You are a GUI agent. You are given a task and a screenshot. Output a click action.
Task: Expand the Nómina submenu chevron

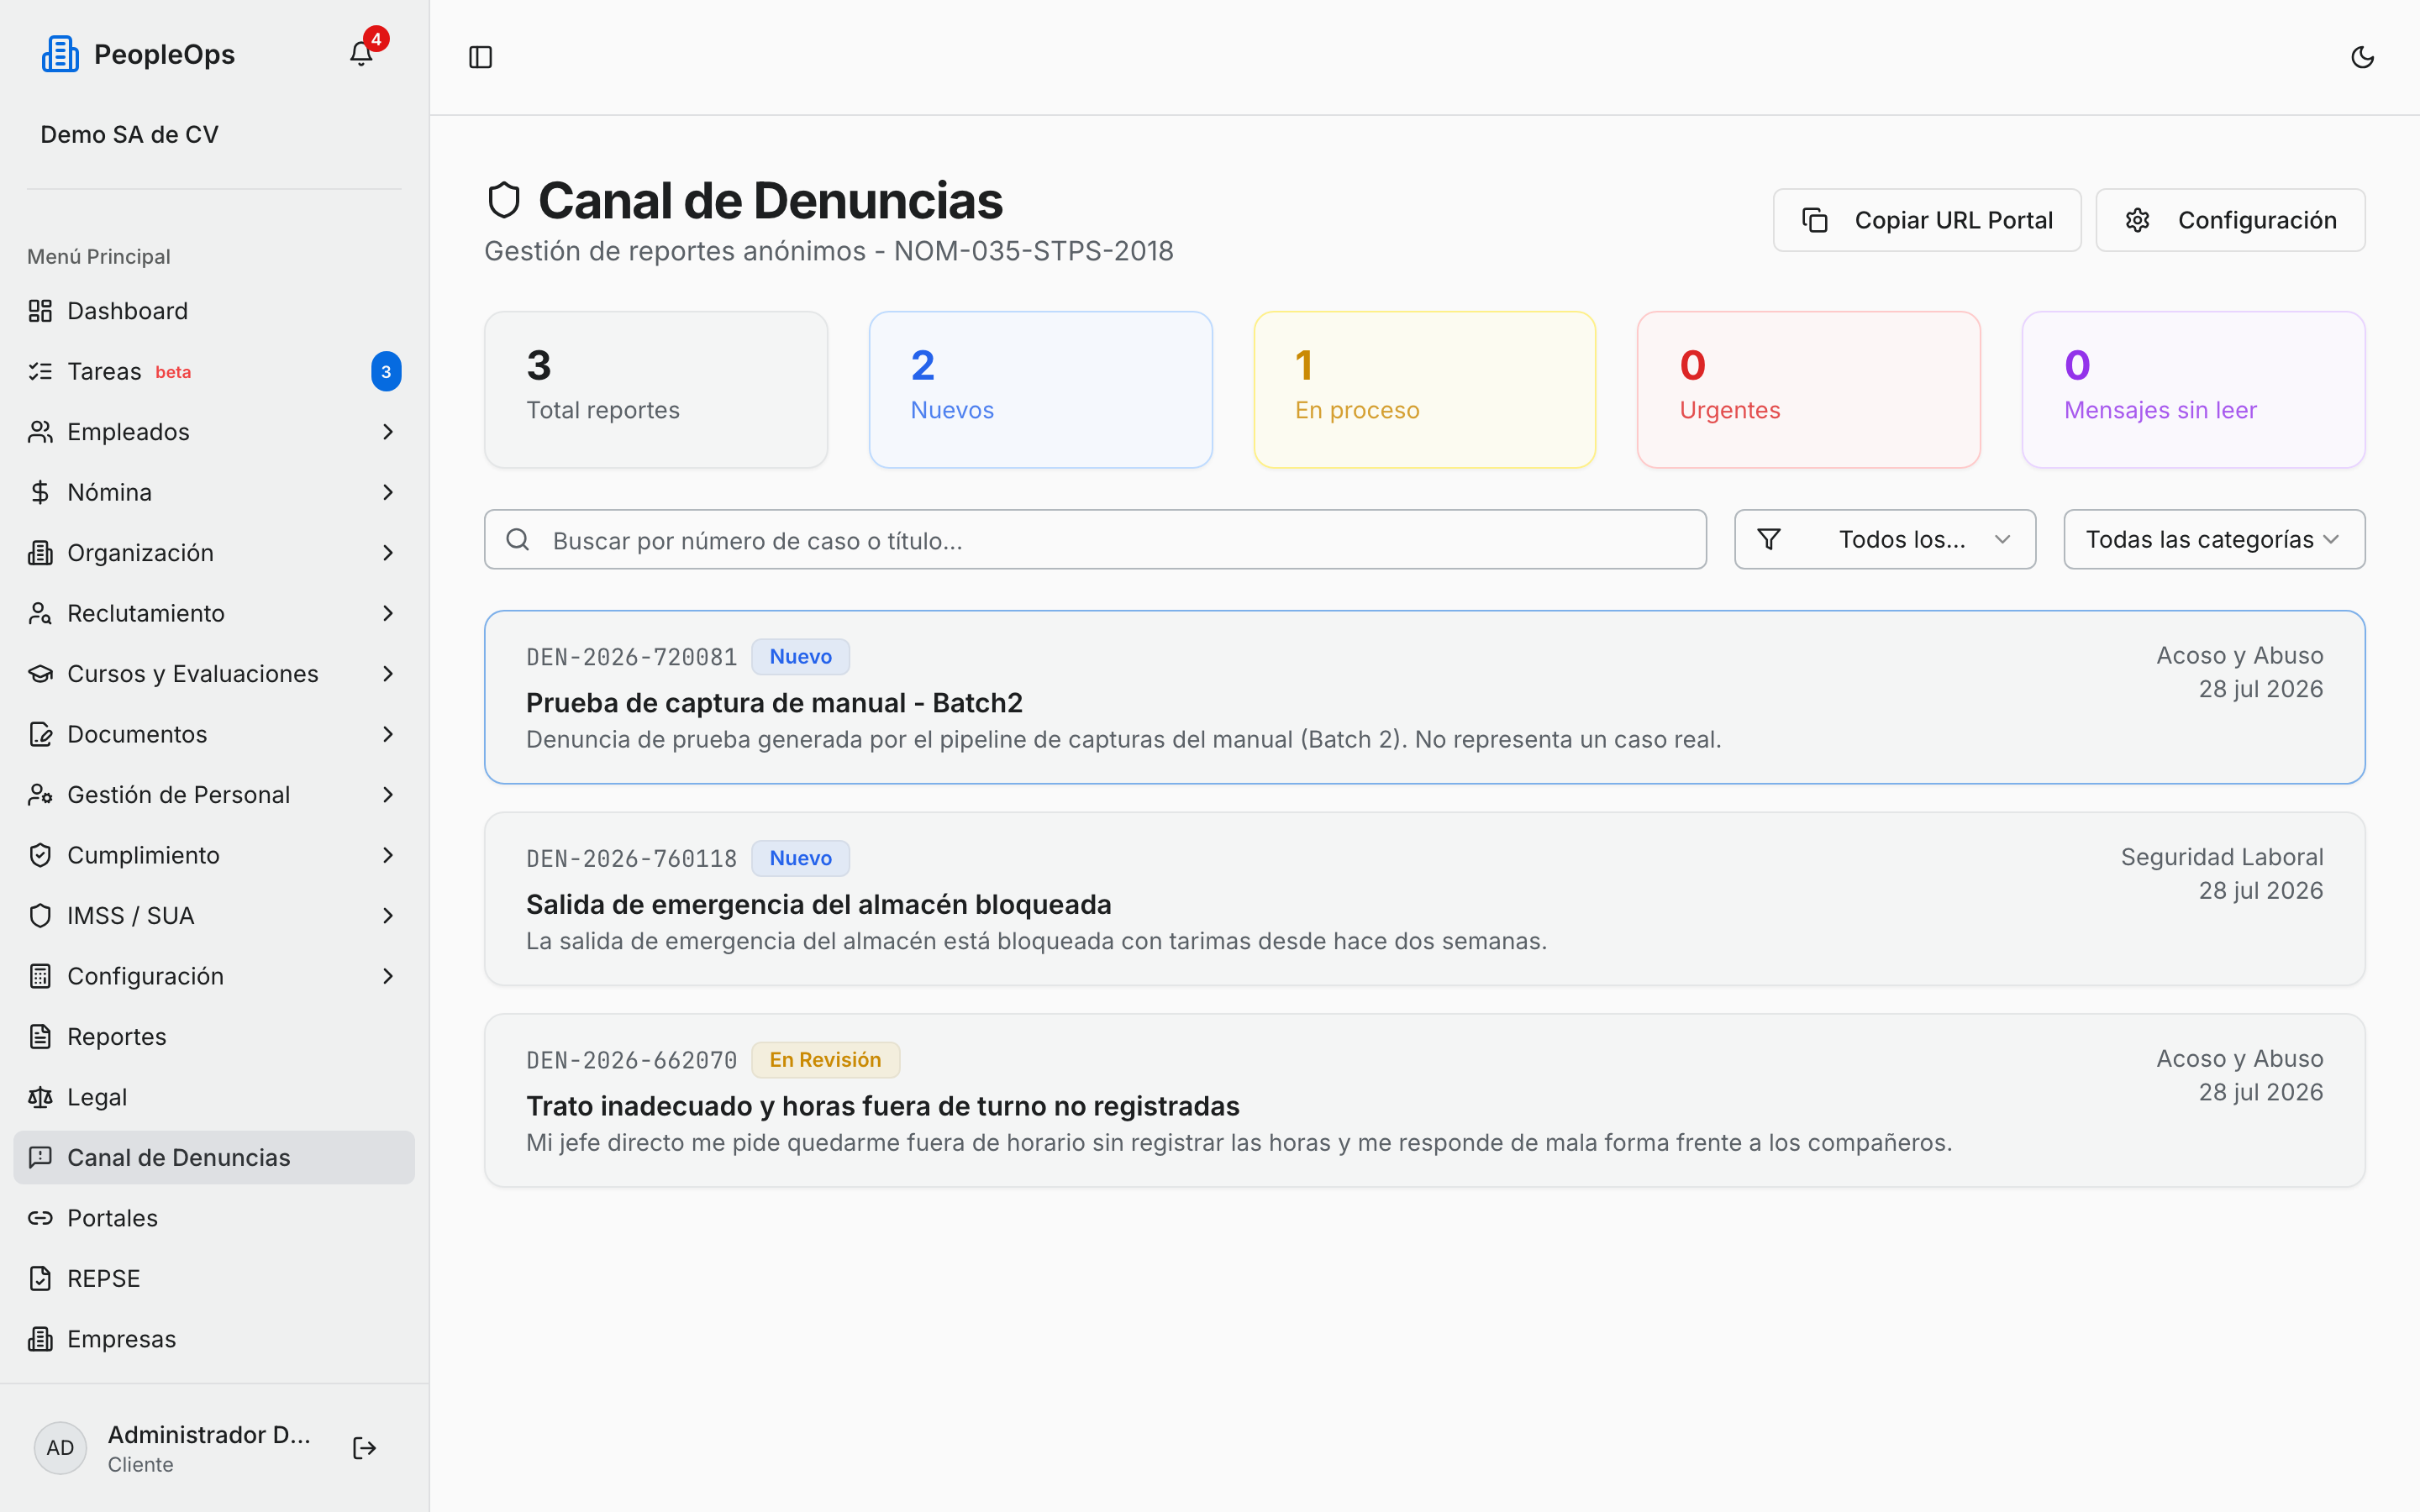[x=388, y=492]
